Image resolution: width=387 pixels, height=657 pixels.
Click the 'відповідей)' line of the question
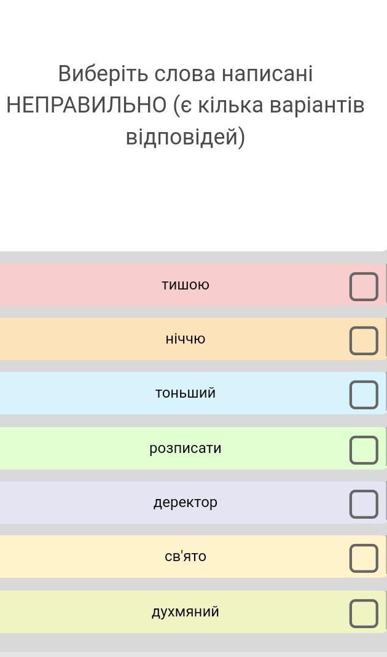click(186, 137)
